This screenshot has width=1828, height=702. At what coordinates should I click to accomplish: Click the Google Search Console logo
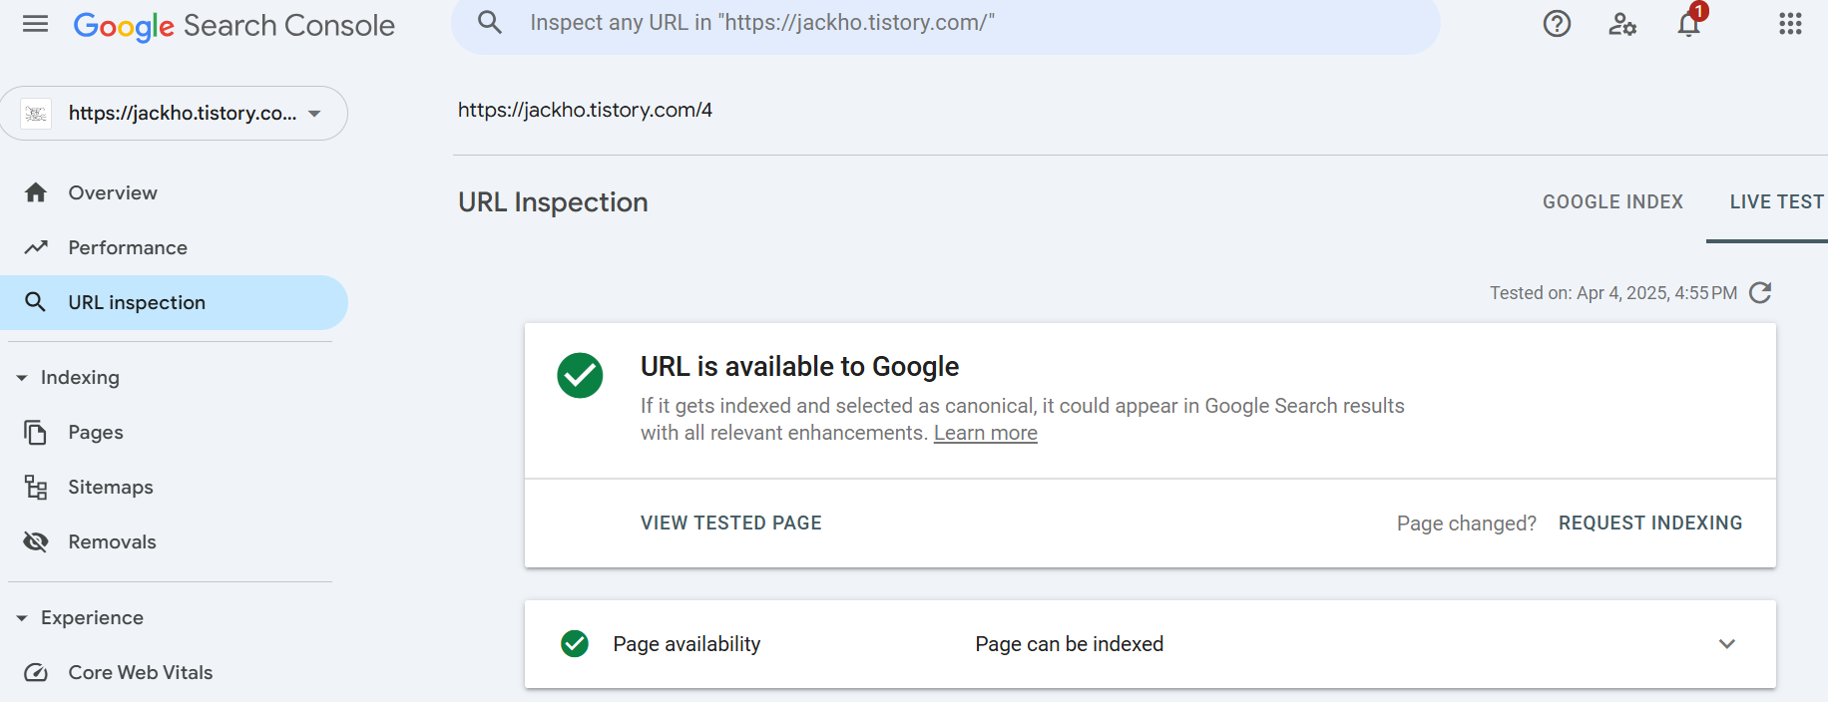[234, 26]
